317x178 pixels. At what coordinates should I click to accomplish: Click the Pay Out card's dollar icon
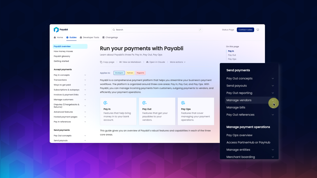(x=144, y=103)
